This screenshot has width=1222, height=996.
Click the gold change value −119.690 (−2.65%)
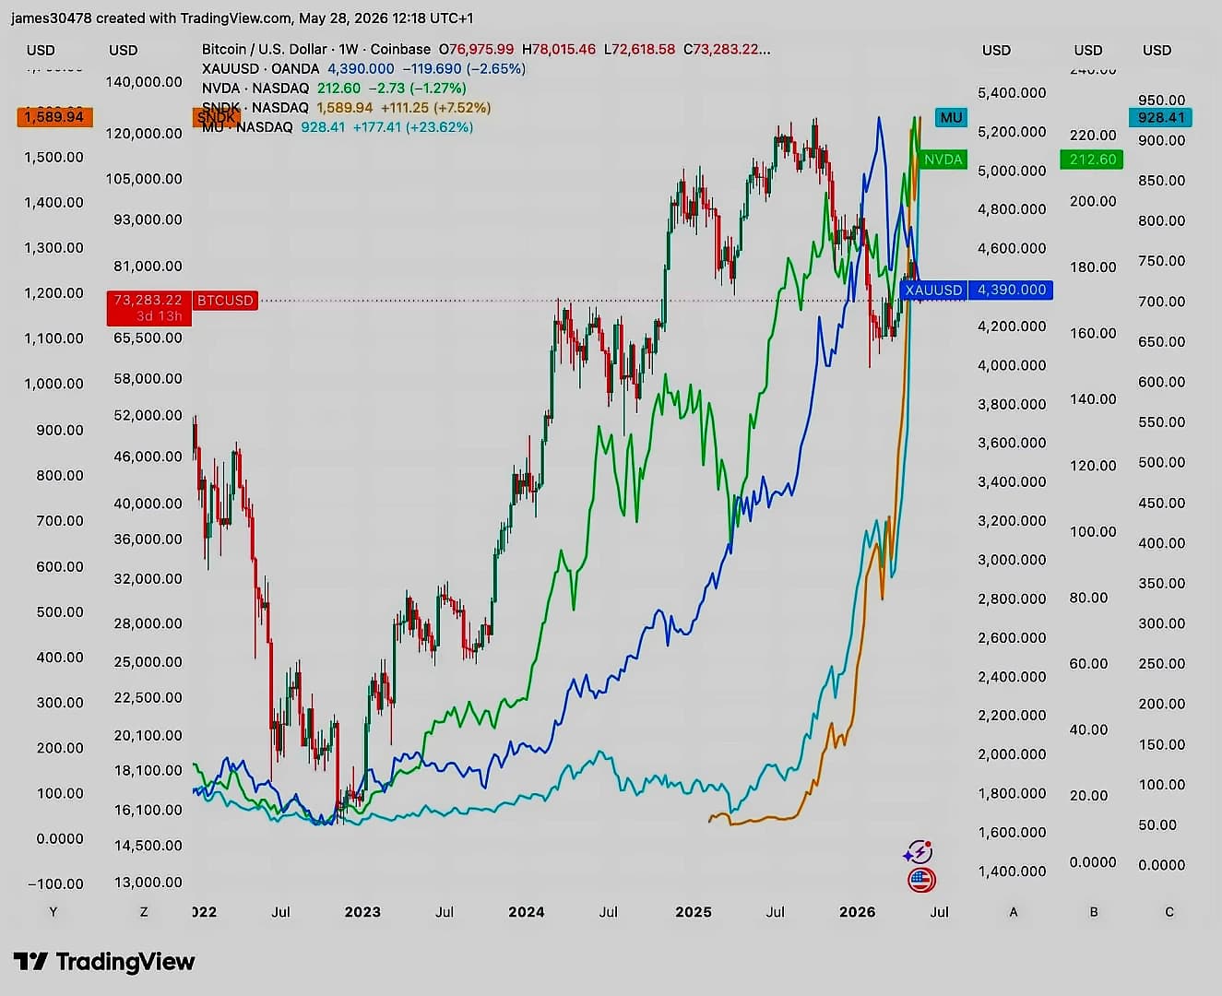(x=464, y=69)
